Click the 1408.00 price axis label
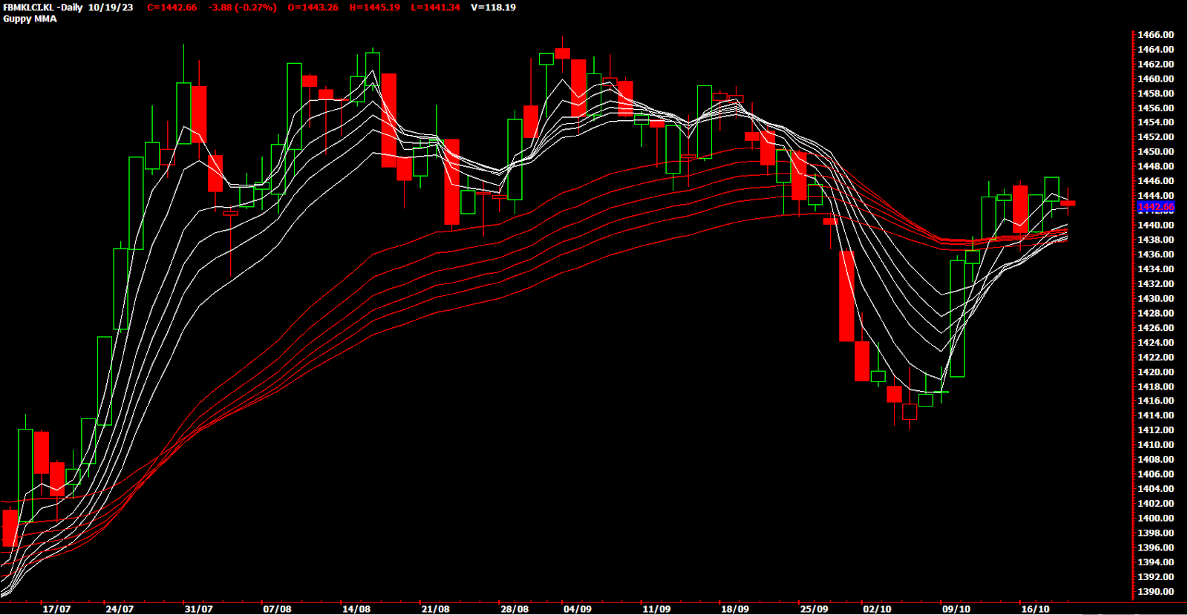This screenshot has height=615, width=1188. click(1155, 459)
